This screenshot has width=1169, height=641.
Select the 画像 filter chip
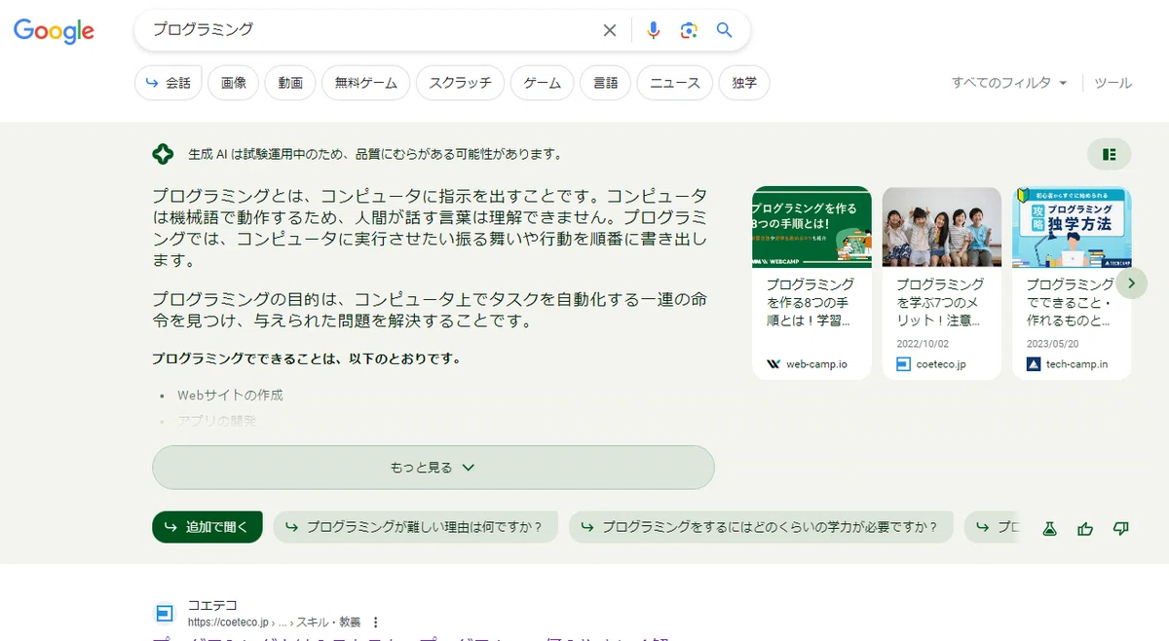pyautogui.click(x=234, y=83)
